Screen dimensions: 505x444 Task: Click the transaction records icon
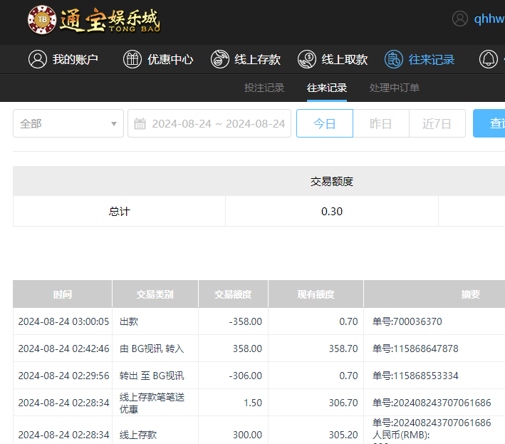tap(393, 59)
